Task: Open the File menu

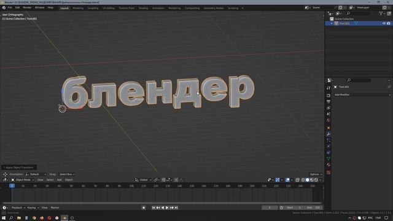Action: pyautogui.click(x=10, y=8)
